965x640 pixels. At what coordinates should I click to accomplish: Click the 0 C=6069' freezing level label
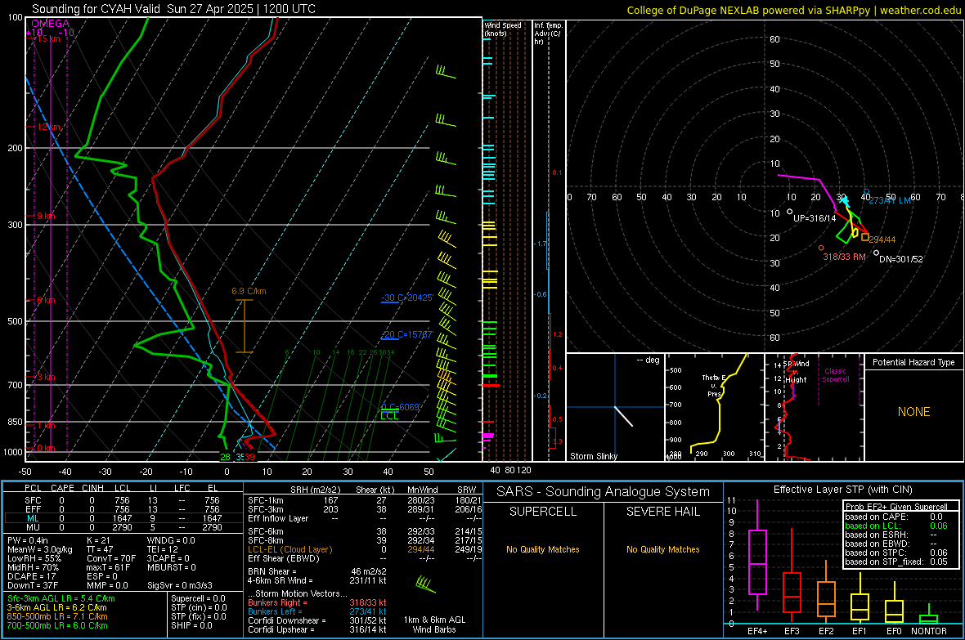[401, 407]
